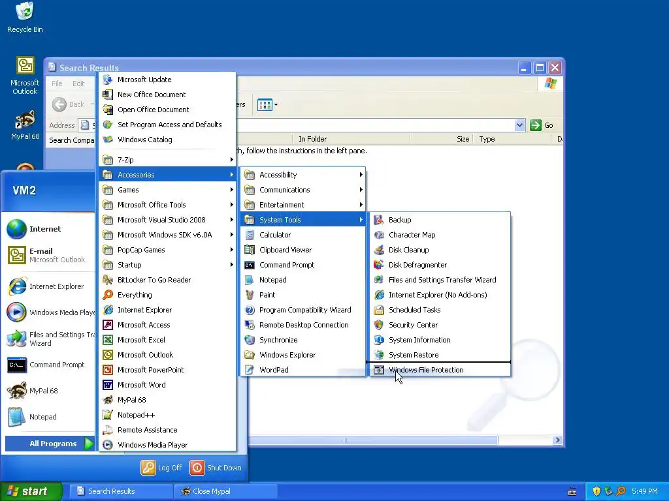Screen dimensions: 669x501
Task: Click the In Folder column header
Action: (351, 139)
